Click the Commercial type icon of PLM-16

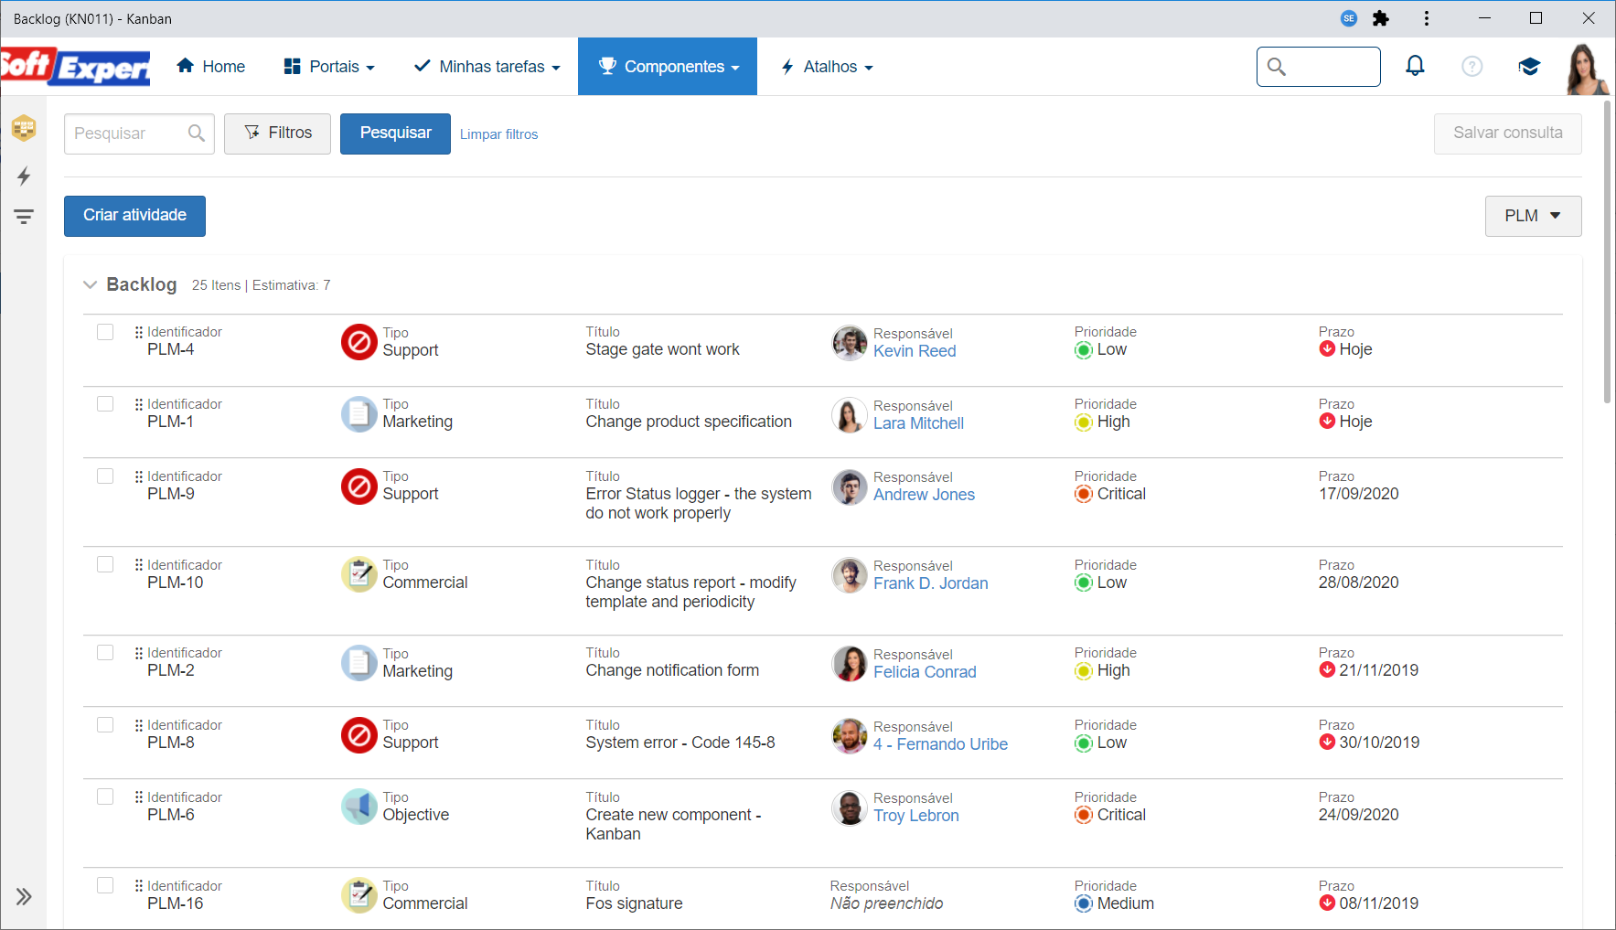click(x=359, y=896)
